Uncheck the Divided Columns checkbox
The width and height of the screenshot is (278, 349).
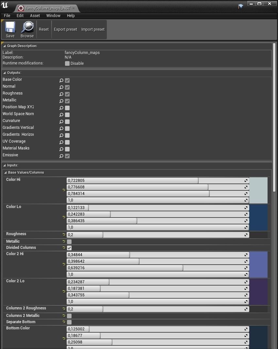[69, 248]
